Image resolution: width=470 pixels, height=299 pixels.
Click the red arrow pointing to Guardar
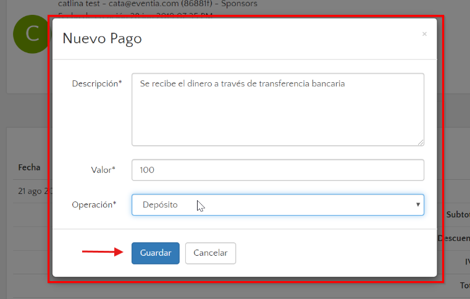point(103,252)
